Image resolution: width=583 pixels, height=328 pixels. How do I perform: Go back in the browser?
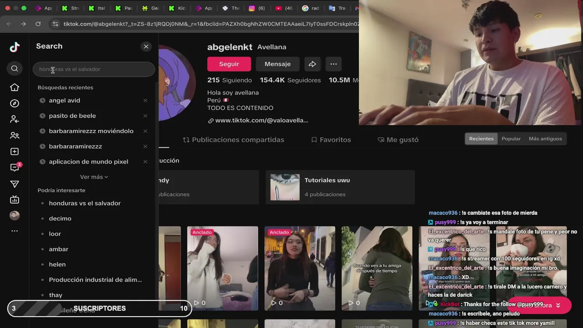9,24
